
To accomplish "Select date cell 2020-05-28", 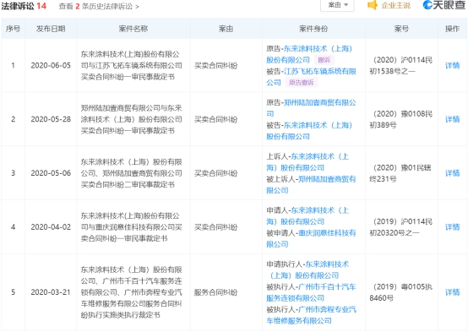I will (x=51, y=119).
